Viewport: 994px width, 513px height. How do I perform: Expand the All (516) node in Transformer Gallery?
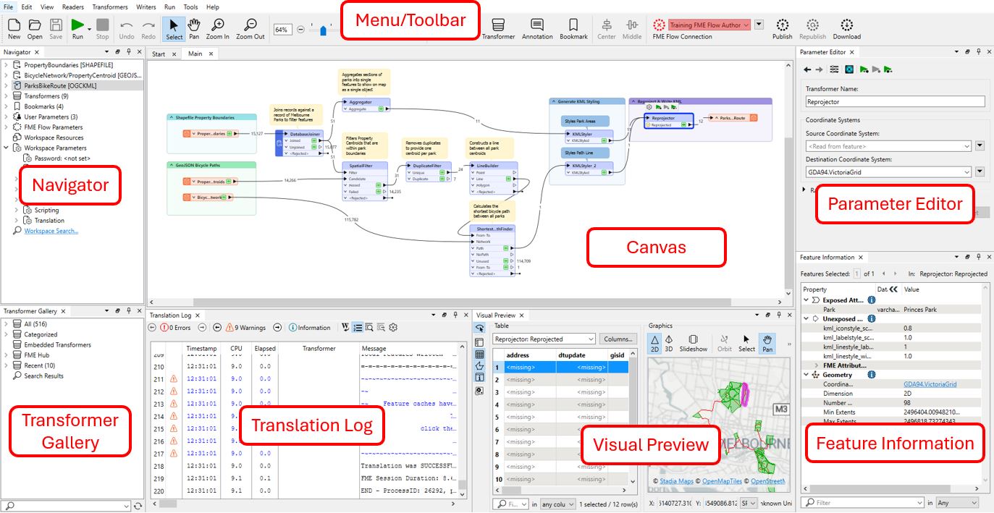tap(7, 324)
